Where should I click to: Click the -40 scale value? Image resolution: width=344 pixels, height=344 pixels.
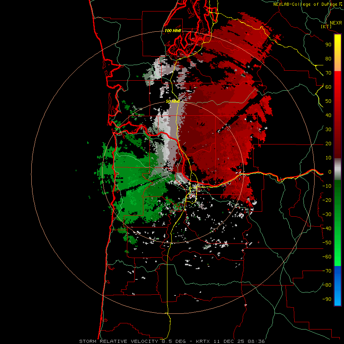click(327, 229)
